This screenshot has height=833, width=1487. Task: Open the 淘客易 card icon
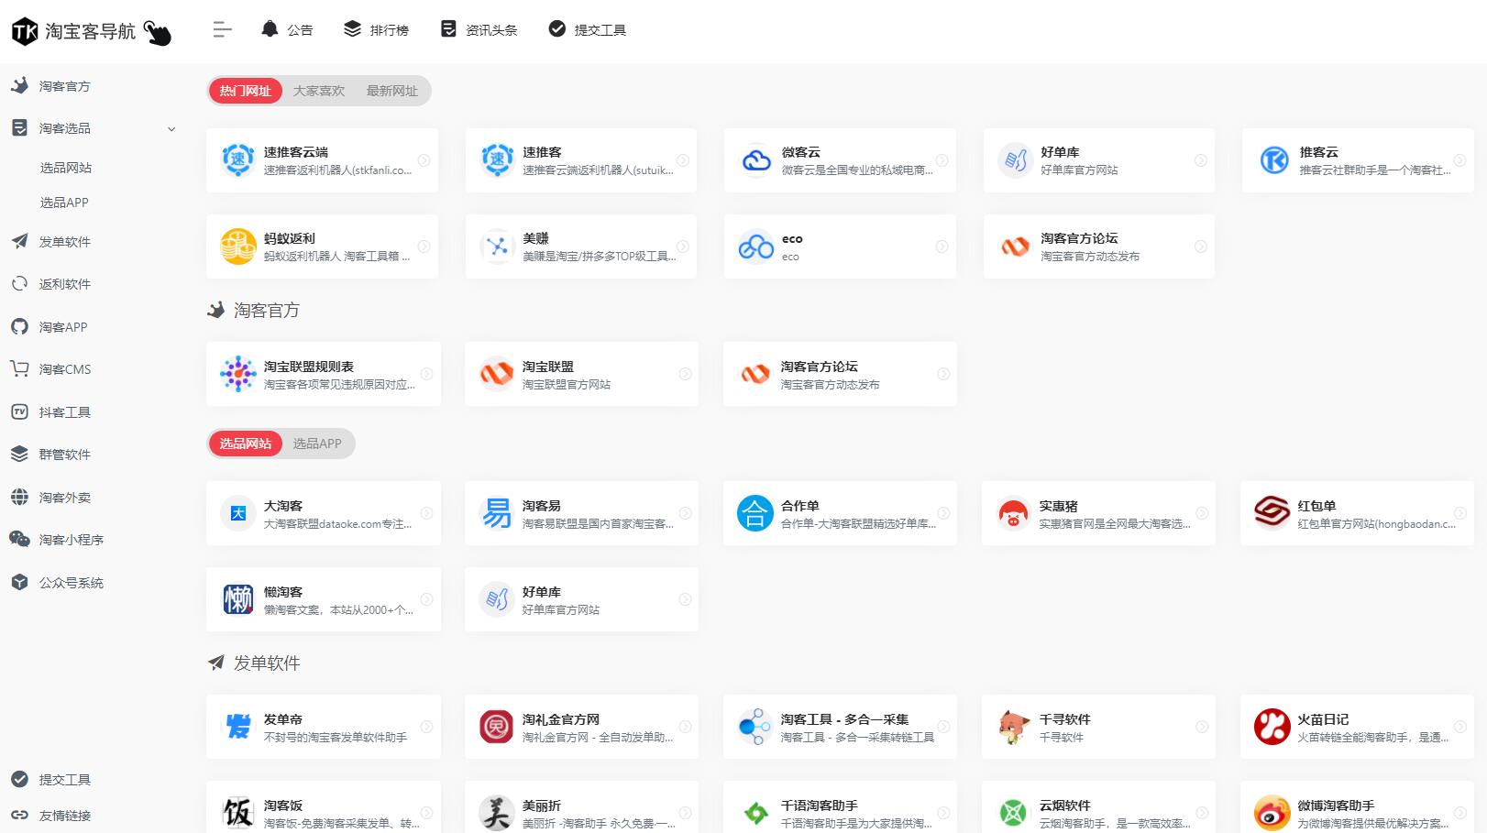pyautogui.click(x=496, y=513)
